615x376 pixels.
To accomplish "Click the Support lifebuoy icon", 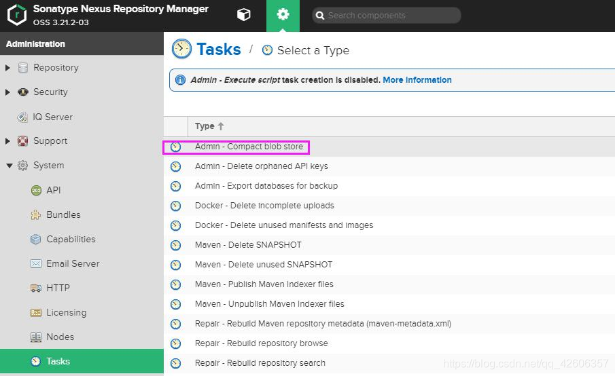I will click(x=22, y=141).
